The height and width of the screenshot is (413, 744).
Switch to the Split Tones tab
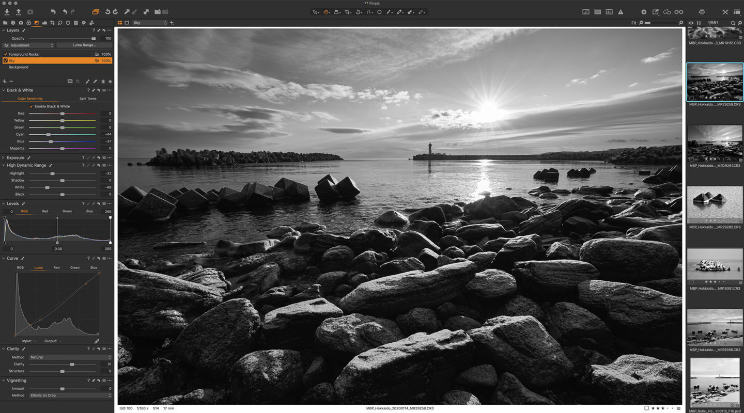point(87,99)
